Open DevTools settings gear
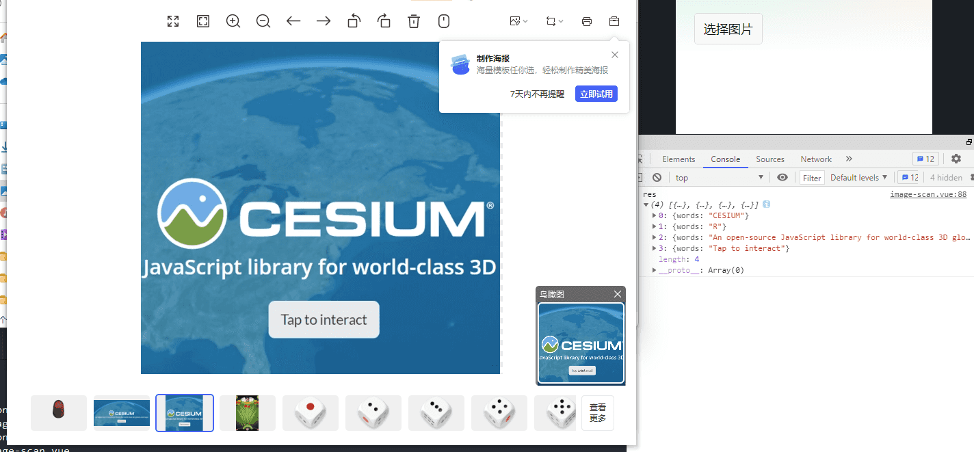Image resolution: width=974 pixels, height=452 pixels. [956, 159]
